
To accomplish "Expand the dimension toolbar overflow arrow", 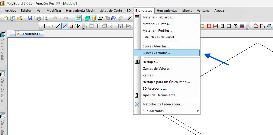I will (x=84, y=27).
